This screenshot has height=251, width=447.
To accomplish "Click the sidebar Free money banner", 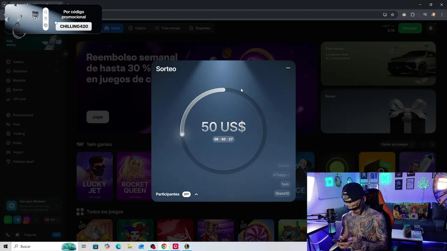I will [34, 43].
